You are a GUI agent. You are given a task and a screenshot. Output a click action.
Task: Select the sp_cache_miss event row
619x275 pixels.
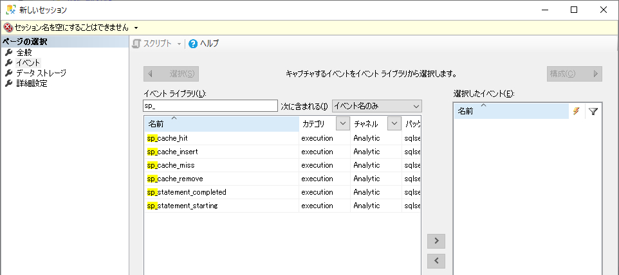coord(282,165)
